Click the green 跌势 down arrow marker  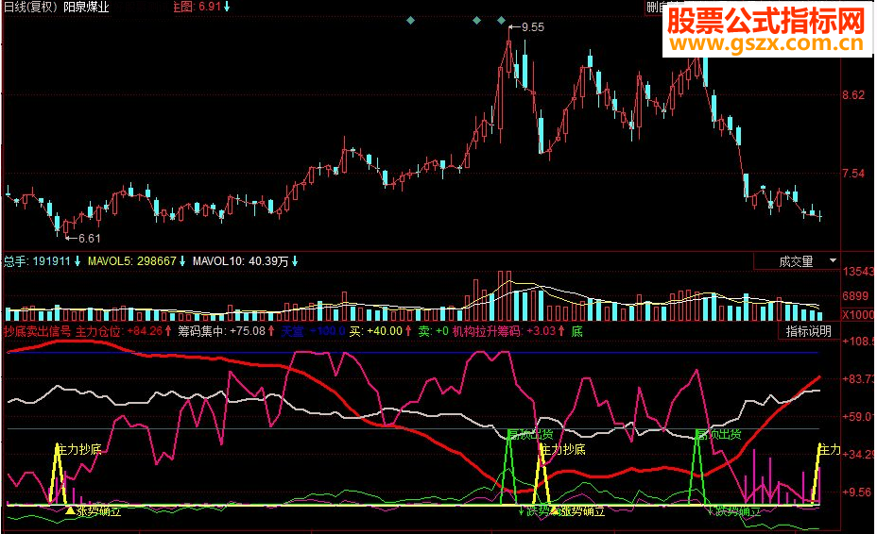522,510
